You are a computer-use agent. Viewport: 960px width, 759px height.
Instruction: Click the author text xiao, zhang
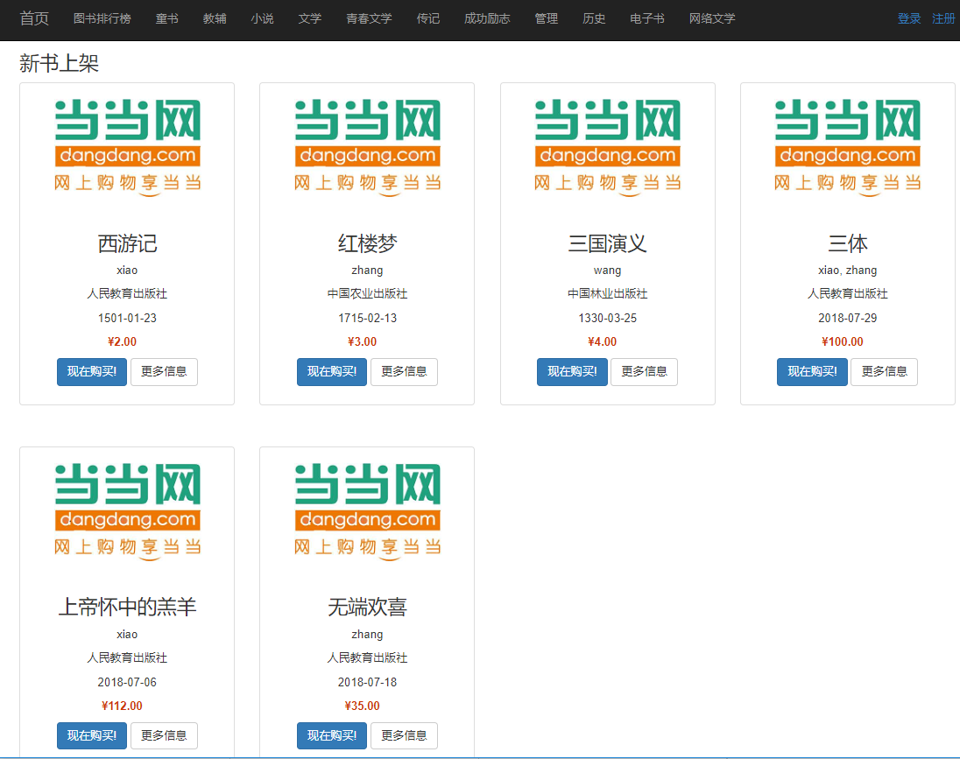[x=847, y=270]
